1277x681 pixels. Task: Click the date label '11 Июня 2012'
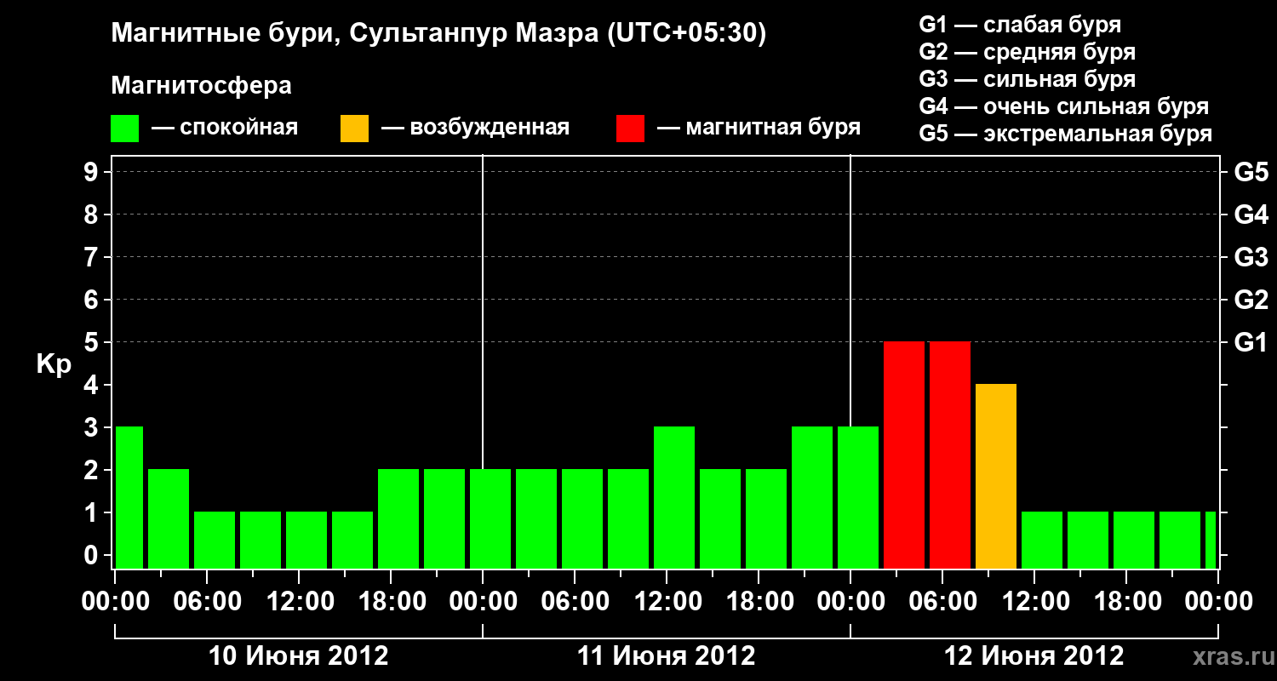point(667,656)
